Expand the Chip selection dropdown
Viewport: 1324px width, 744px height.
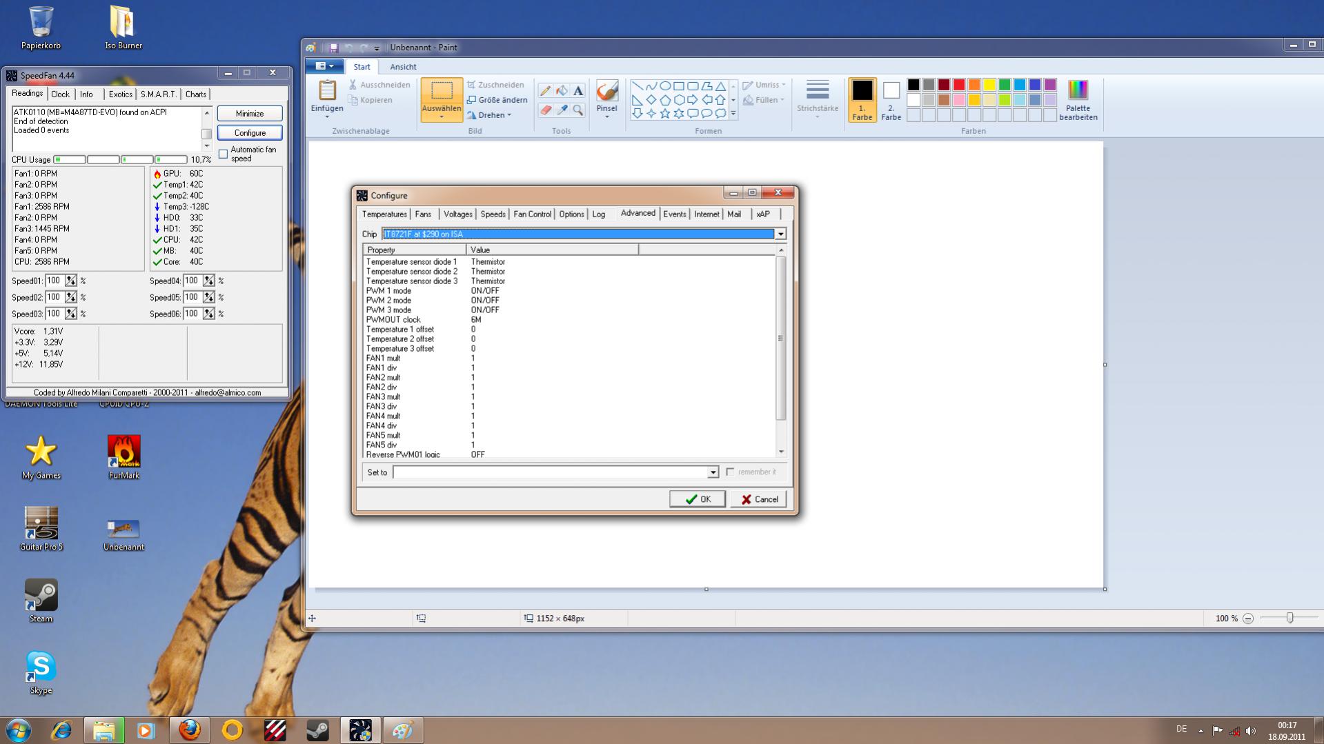[x=780, y=234]
